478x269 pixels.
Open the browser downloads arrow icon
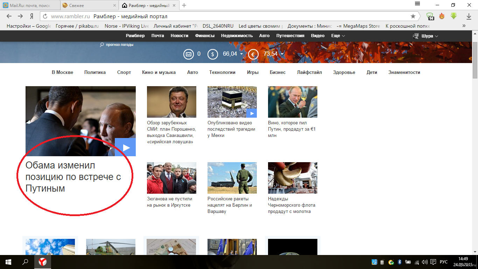tap(469, 16)
